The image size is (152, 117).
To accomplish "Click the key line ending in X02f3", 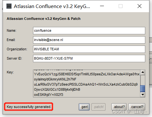I will tap(49, 95).
